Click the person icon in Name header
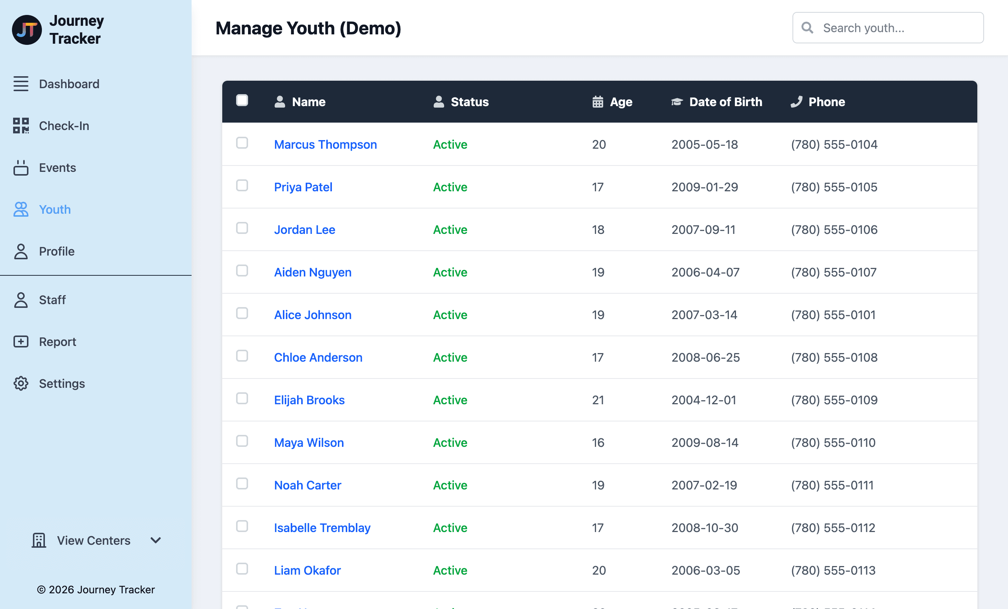 click(280, 102)
